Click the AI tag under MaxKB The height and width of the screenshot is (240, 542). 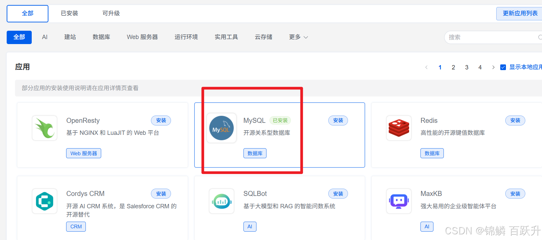pos(427,227)
